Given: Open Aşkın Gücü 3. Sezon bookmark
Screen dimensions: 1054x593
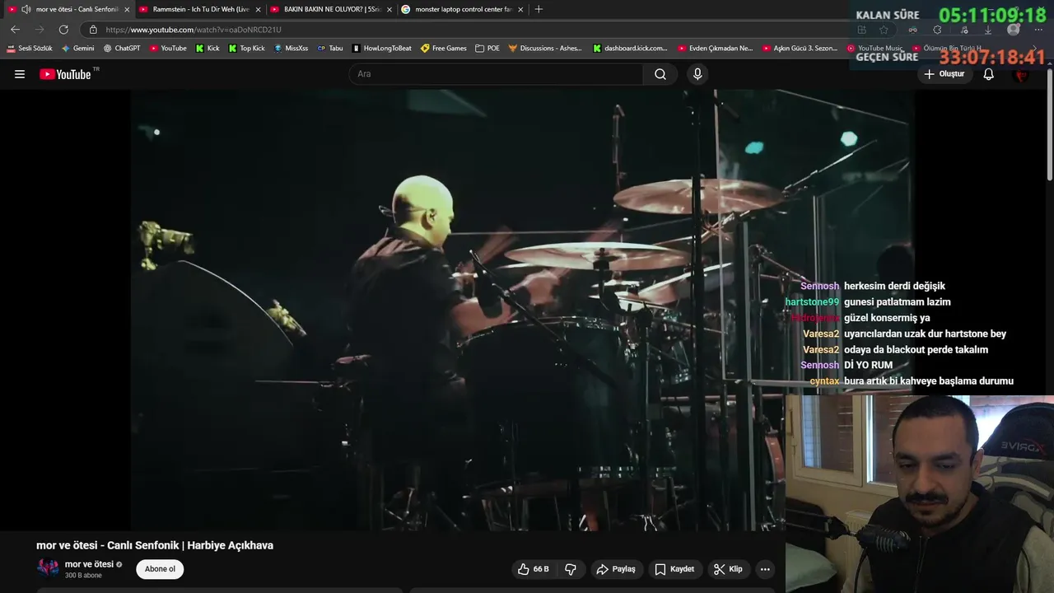Looking at the screenshot, I should (x=800, y=49).
